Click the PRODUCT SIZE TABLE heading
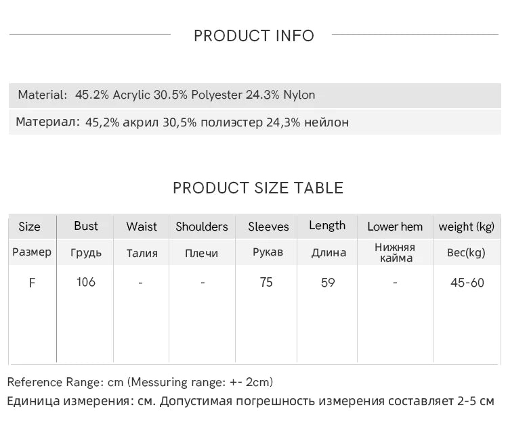Screen dimensions: 508x426 pyautogui.click(x=258, y=188)
